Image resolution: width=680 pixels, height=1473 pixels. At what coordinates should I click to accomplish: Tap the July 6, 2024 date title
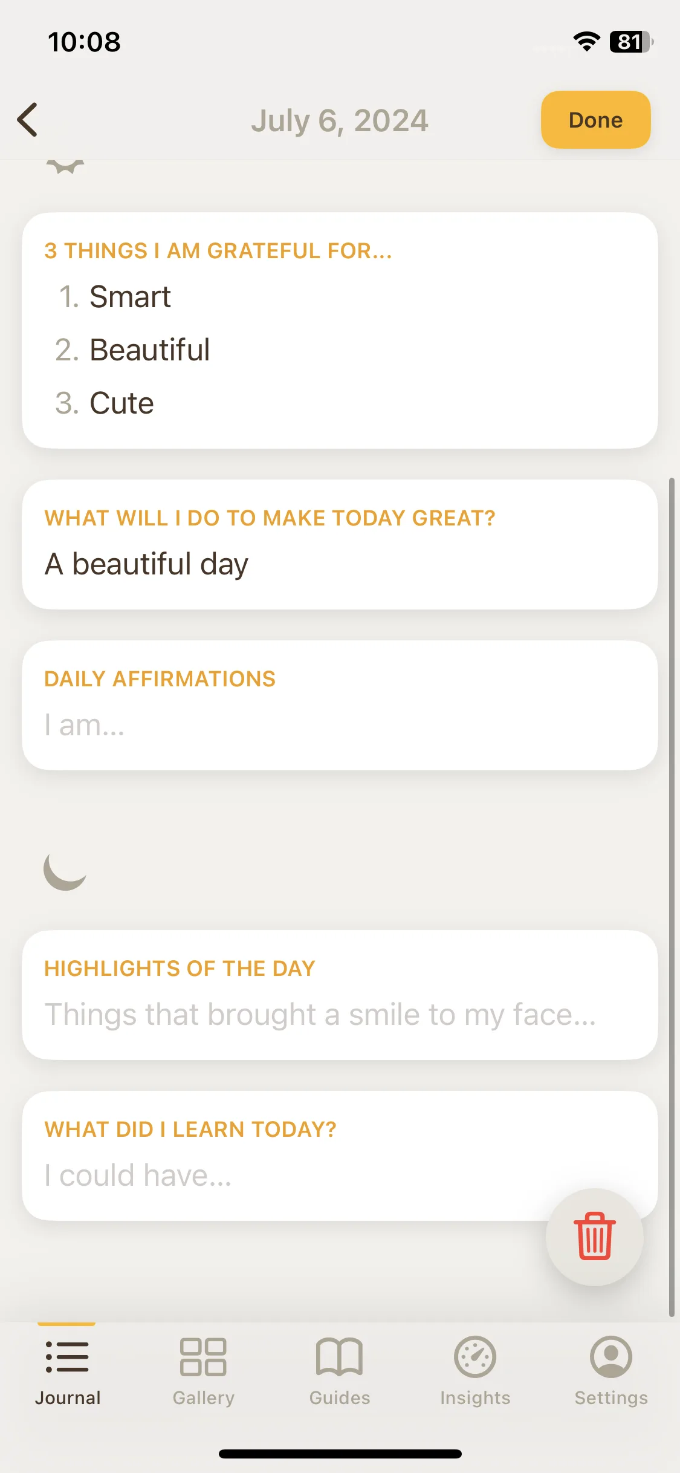click(x=340, y=120)
